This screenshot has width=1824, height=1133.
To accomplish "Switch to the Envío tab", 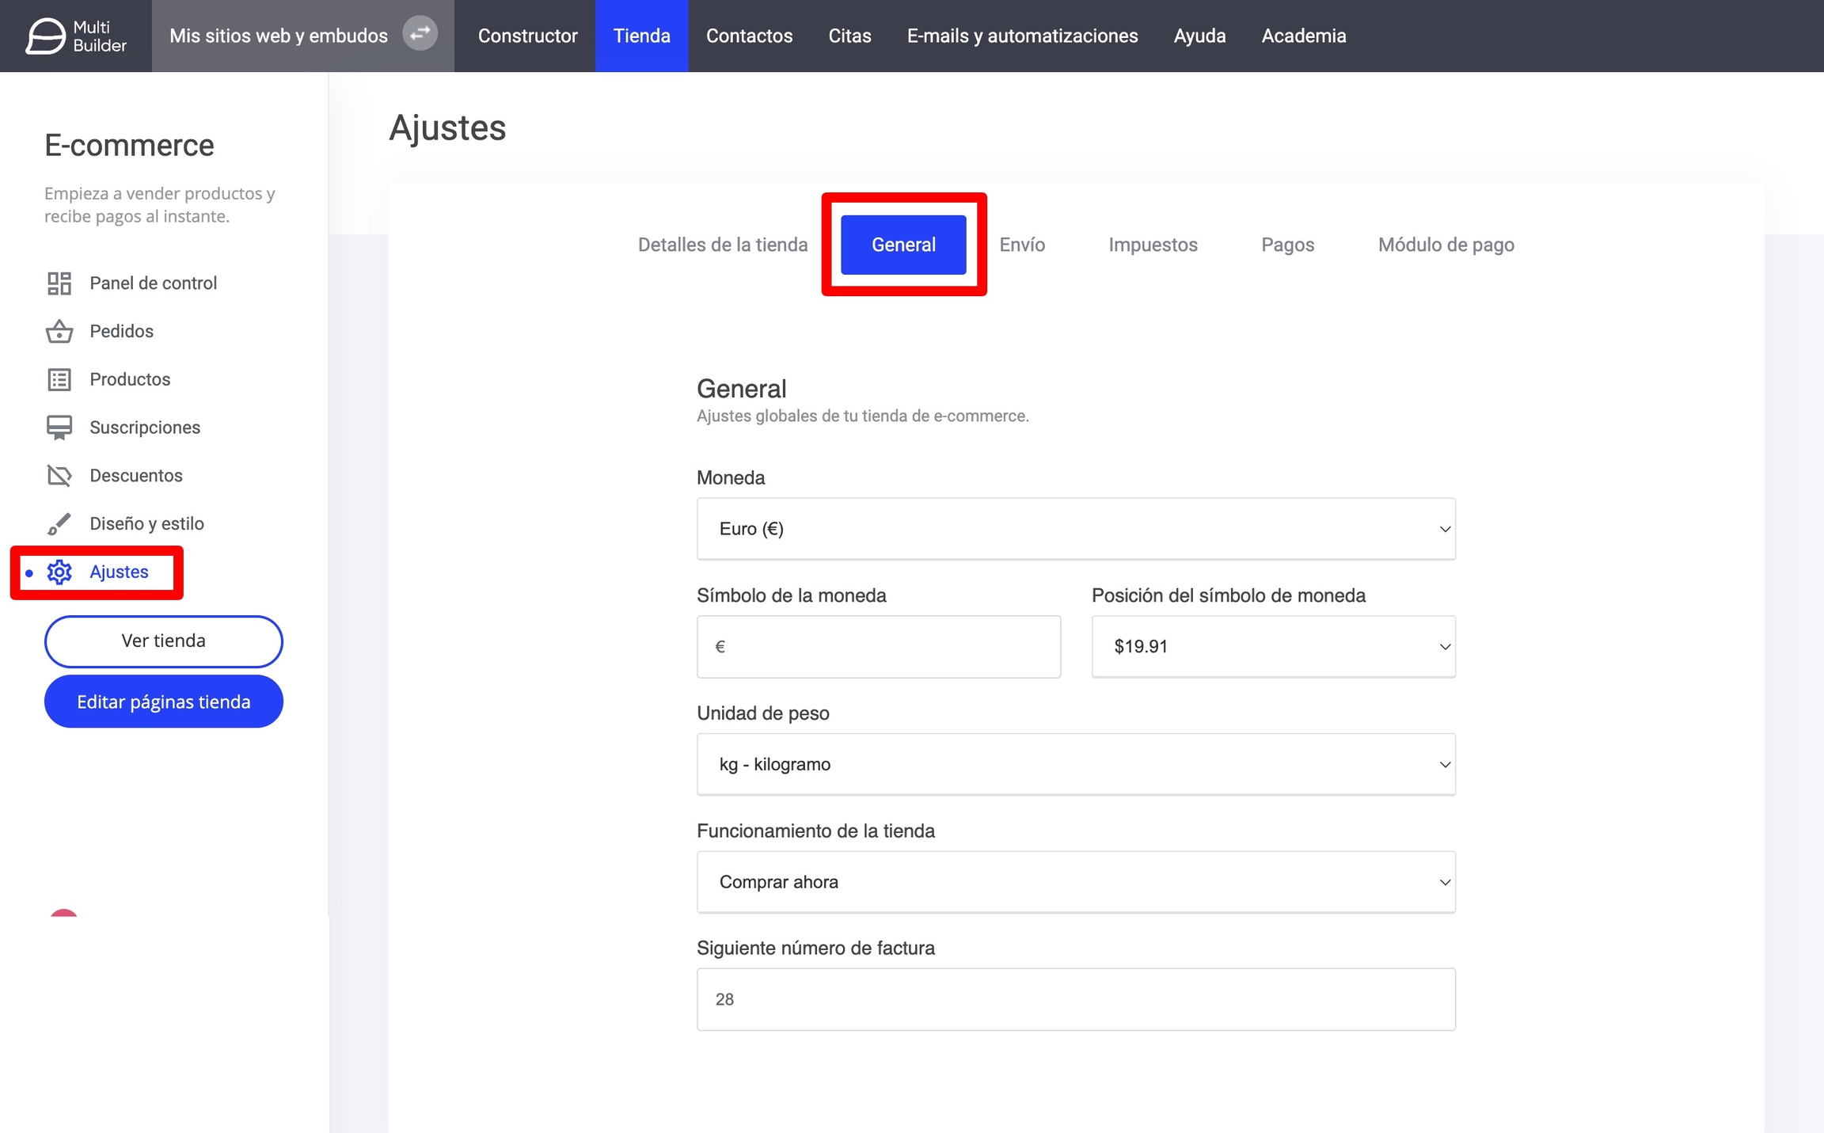I will click(x=1021, y=245).
